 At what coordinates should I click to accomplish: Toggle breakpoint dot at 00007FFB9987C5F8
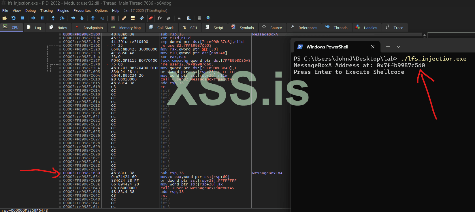tap(60, 64)
